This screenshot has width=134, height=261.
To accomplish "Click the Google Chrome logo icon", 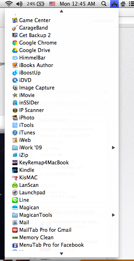I will [15, 43].
